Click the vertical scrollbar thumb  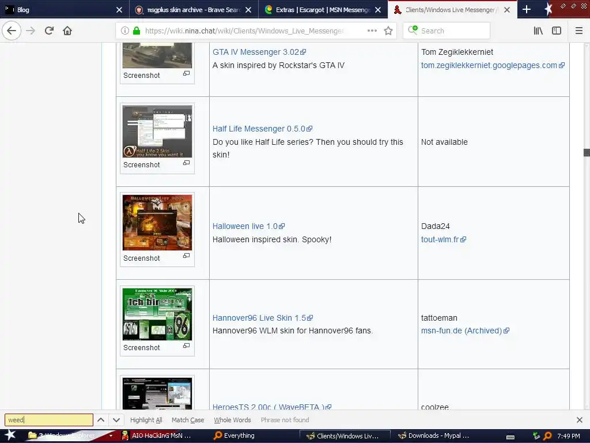pos(586,152)
